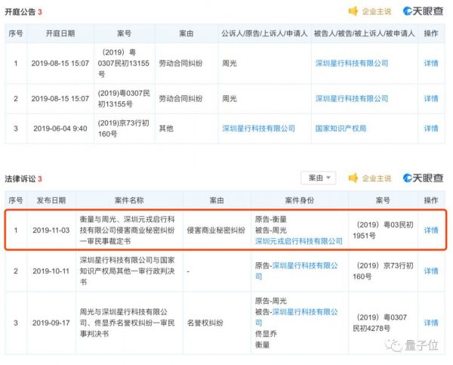This screenshot has height=365, width=453.
Task: Open 详情 for the 2019-10-11 lawsuit
Action: 430,271
